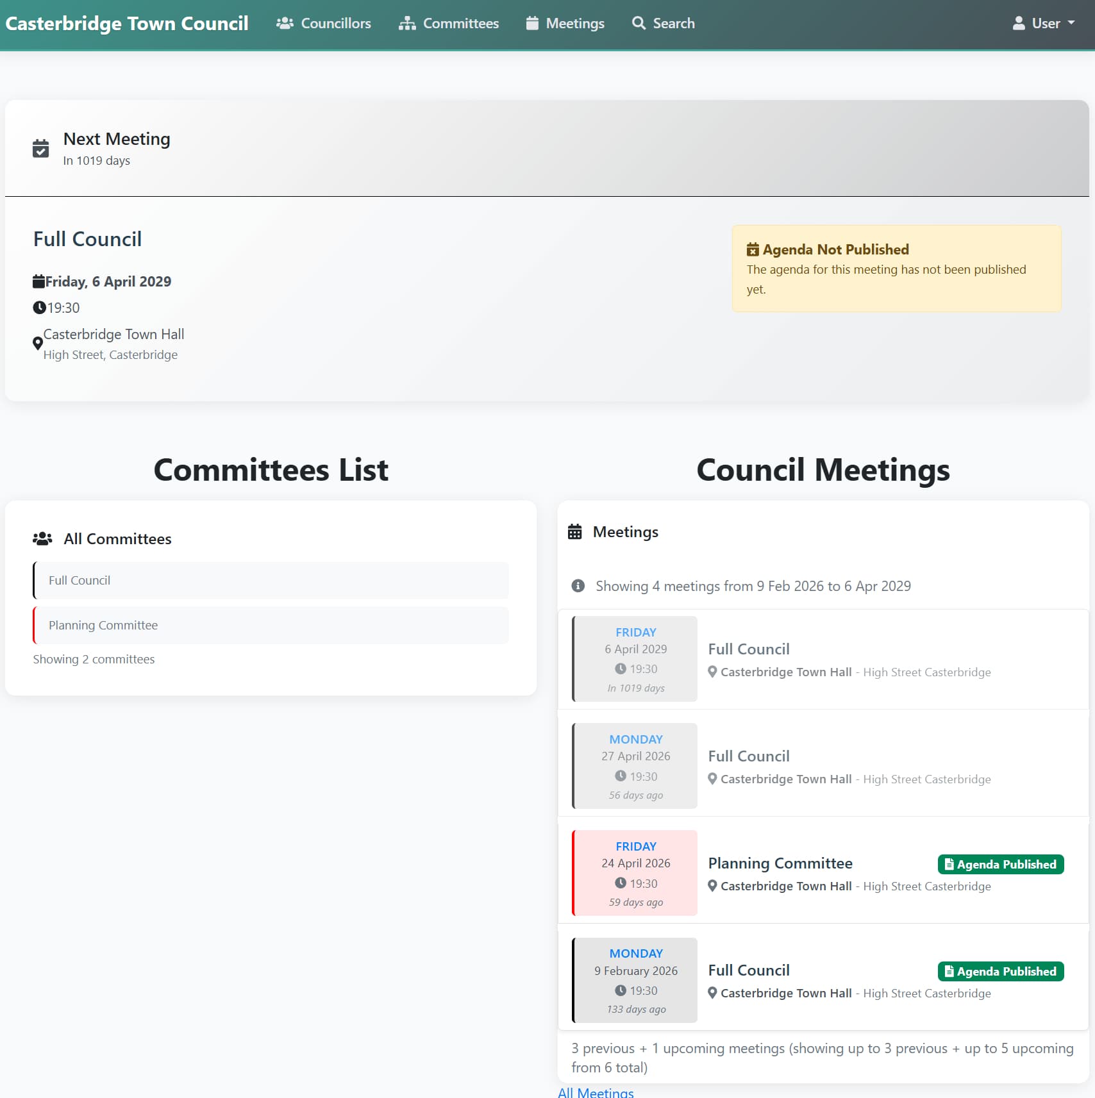
Task: Select the Showing 2 committees text
Action: click(94, 660)
